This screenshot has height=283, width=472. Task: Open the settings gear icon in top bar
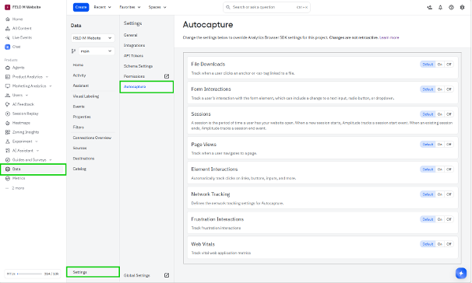click(462, 8)
